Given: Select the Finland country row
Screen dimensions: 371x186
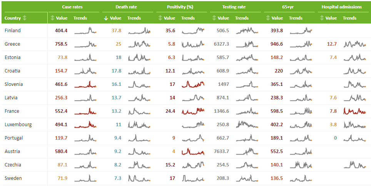Looking at the screenshot, I should point(13,31).
